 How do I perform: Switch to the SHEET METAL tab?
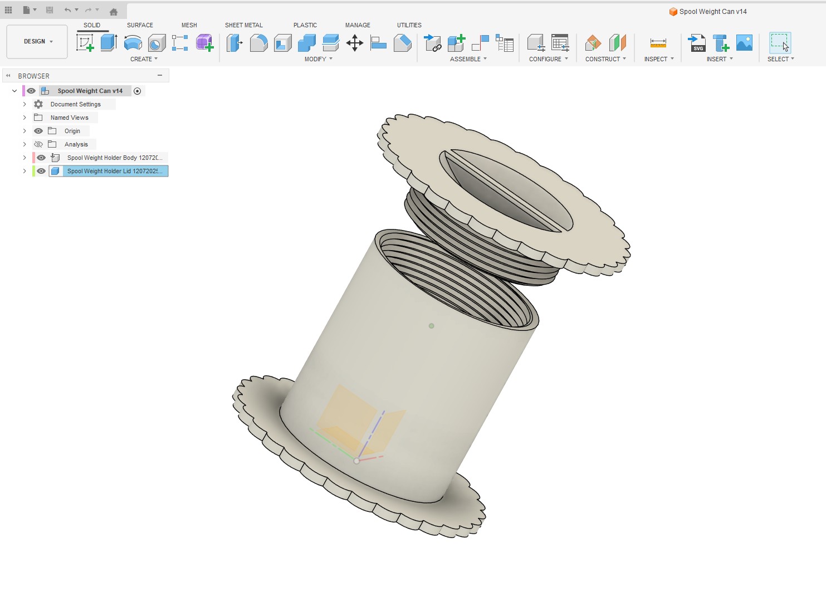tap(243, 25)
